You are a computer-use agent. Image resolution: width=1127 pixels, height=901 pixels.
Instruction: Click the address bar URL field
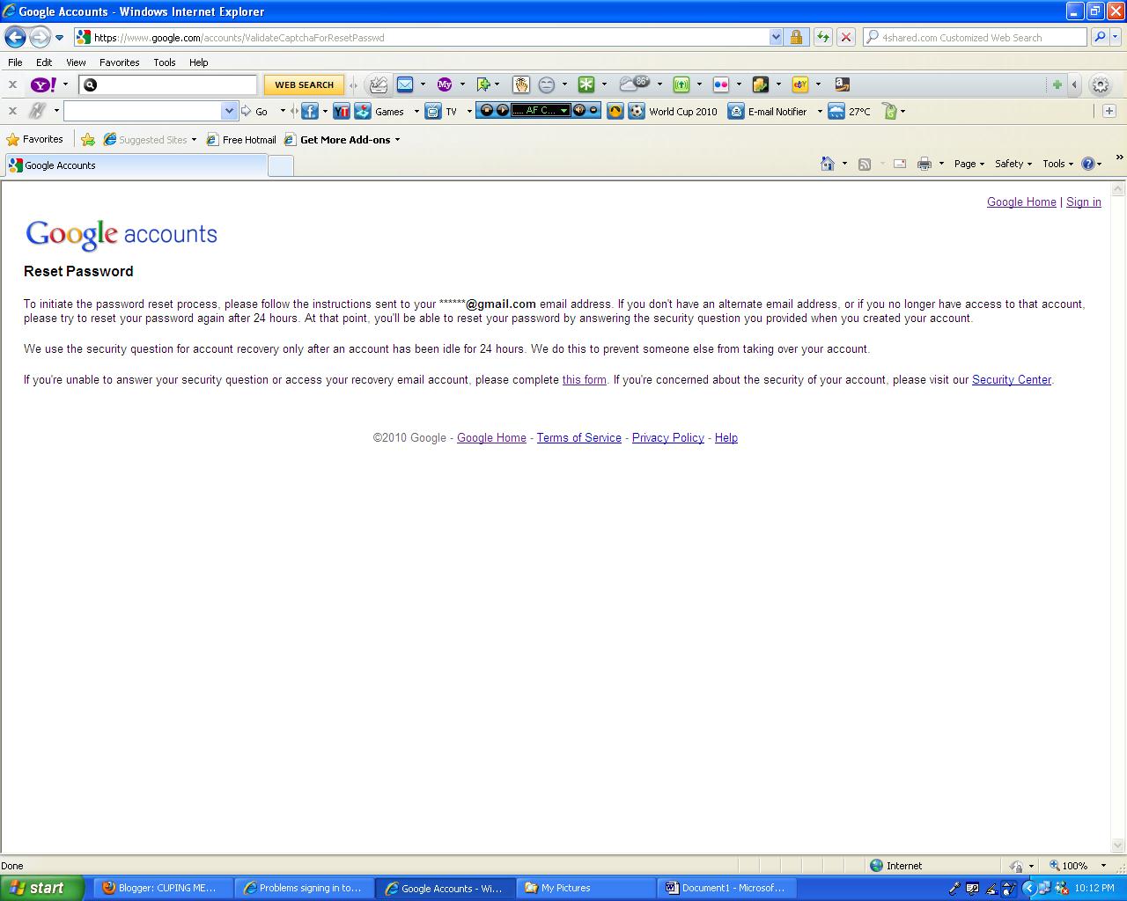pyautogui.click(x=423, y=37)
